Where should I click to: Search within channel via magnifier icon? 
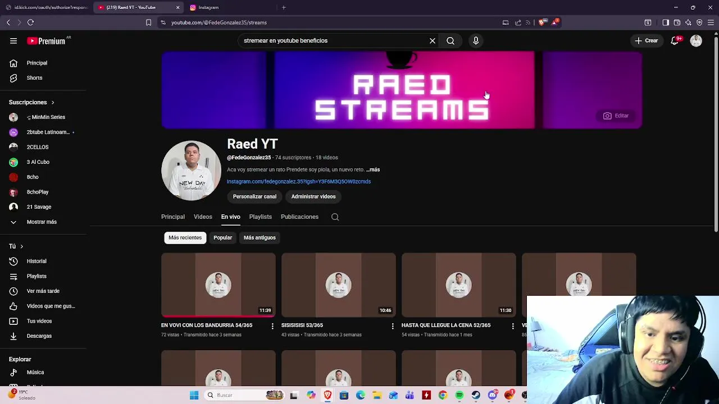click(x=335, y=217)
